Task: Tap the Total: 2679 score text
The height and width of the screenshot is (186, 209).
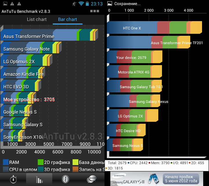Action: coord(117,163)
